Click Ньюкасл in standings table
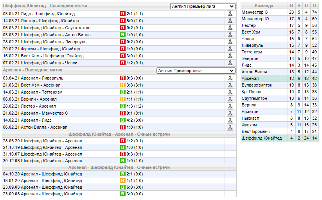This screenshot has height=200, width=322. [x=250, y=118]
